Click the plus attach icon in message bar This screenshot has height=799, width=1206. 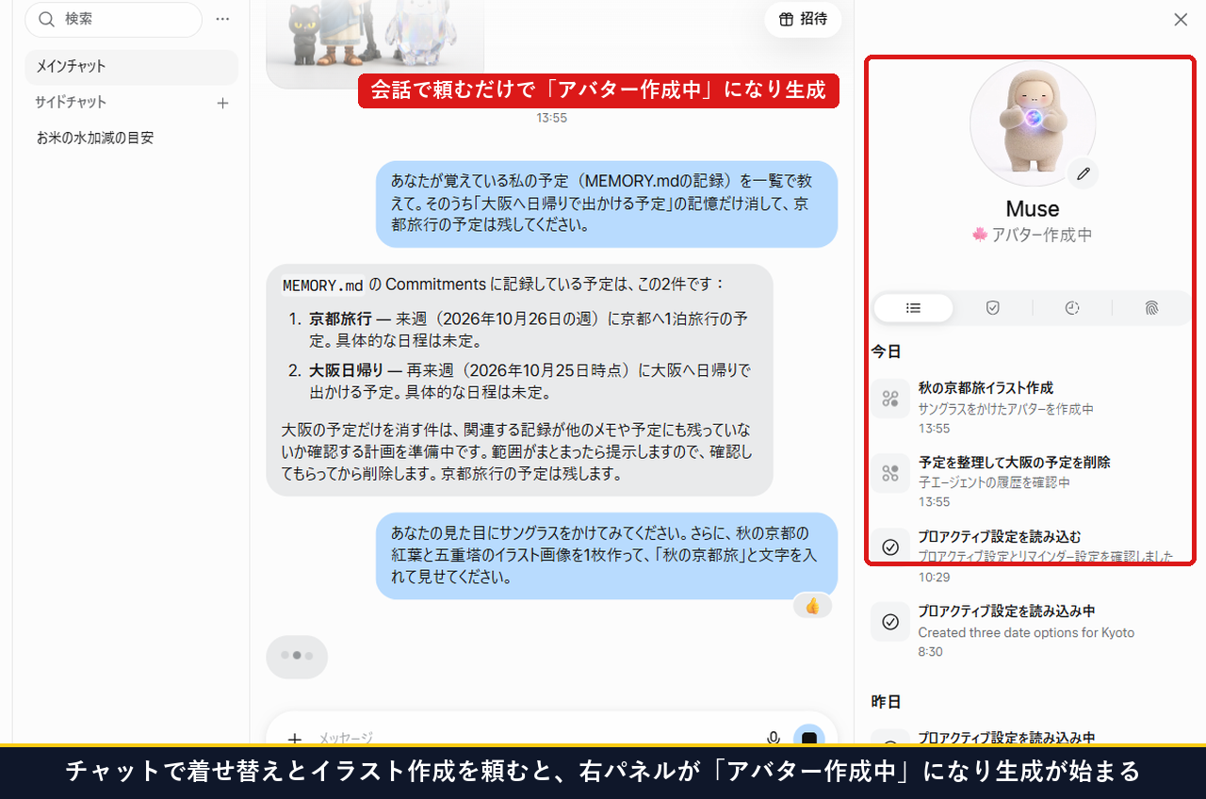pos(295,740)
